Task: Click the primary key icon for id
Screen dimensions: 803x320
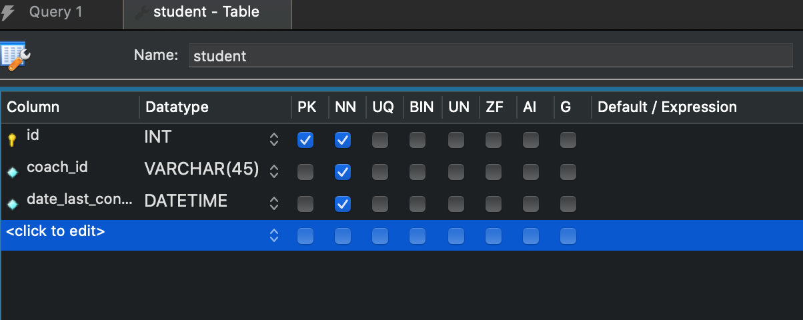Action: pos(11,140)
